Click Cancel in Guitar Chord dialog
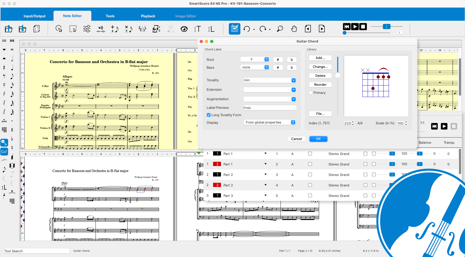Screen dimensions: 465x257 click(297, 139)
